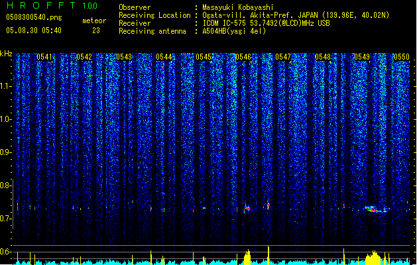Click the observer name Masayuki Kobayashi
This screenshot has height=265, width=417.
tap(238, 7)
